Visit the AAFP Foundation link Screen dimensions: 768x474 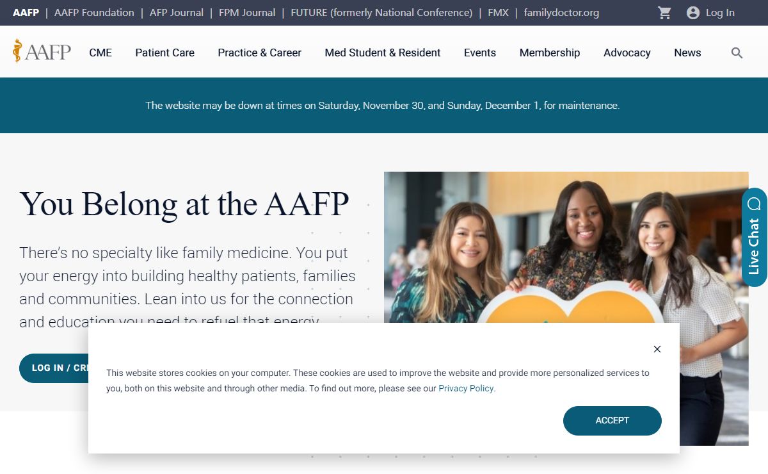coord(94,13)
